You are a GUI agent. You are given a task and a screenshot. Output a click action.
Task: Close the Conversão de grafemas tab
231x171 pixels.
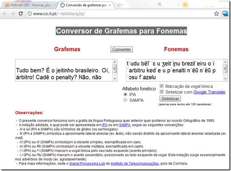click(110, 5)
